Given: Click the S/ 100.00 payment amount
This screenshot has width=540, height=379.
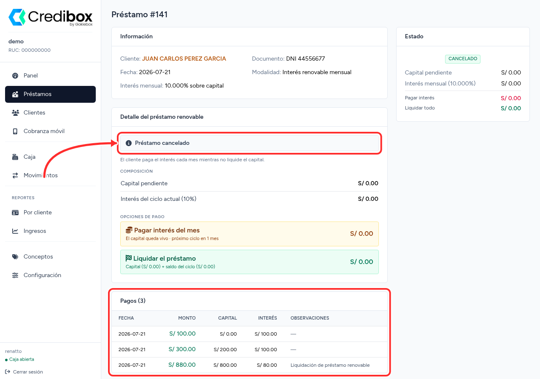Looking at the screenshot, I should coord(182,334).
